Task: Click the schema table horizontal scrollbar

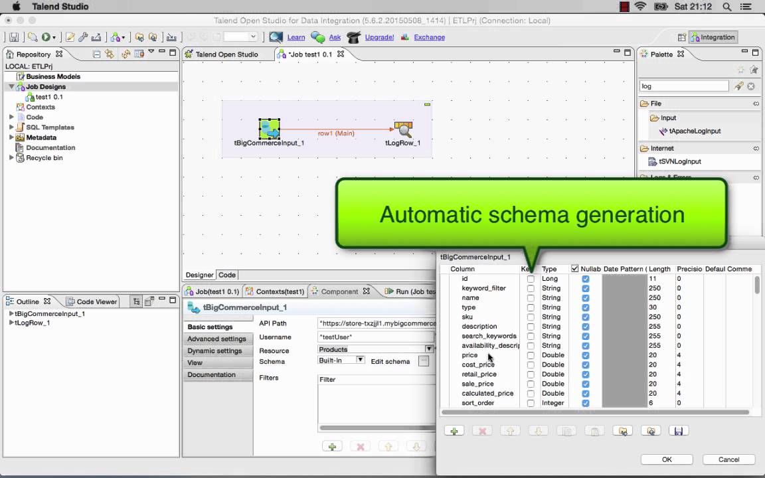Action: click(x=595, y=412)
